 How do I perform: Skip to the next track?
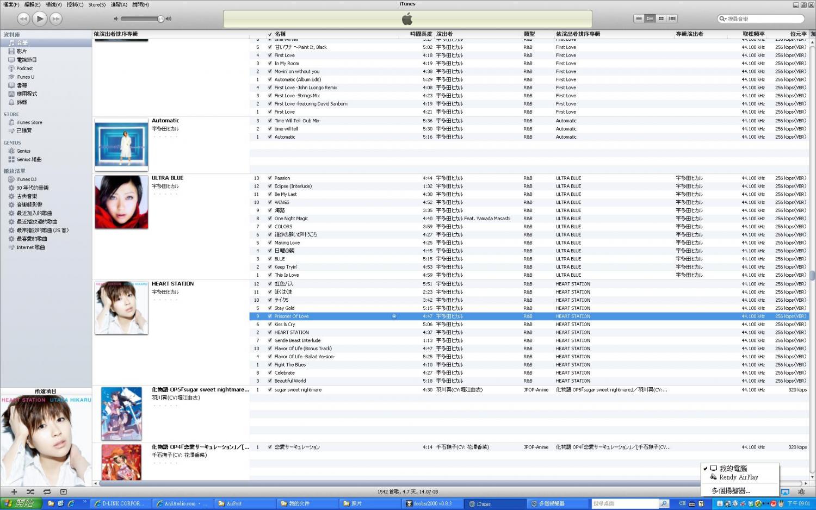coord(55,18)
